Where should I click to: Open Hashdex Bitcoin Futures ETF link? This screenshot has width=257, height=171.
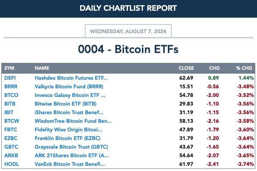click(x=71, y=78)
